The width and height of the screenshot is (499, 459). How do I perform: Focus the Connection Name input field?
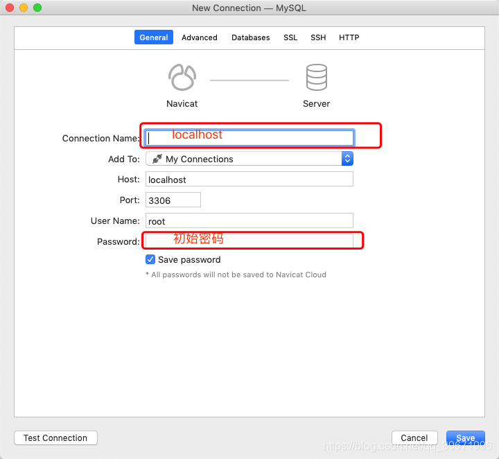tap(249, 138)
